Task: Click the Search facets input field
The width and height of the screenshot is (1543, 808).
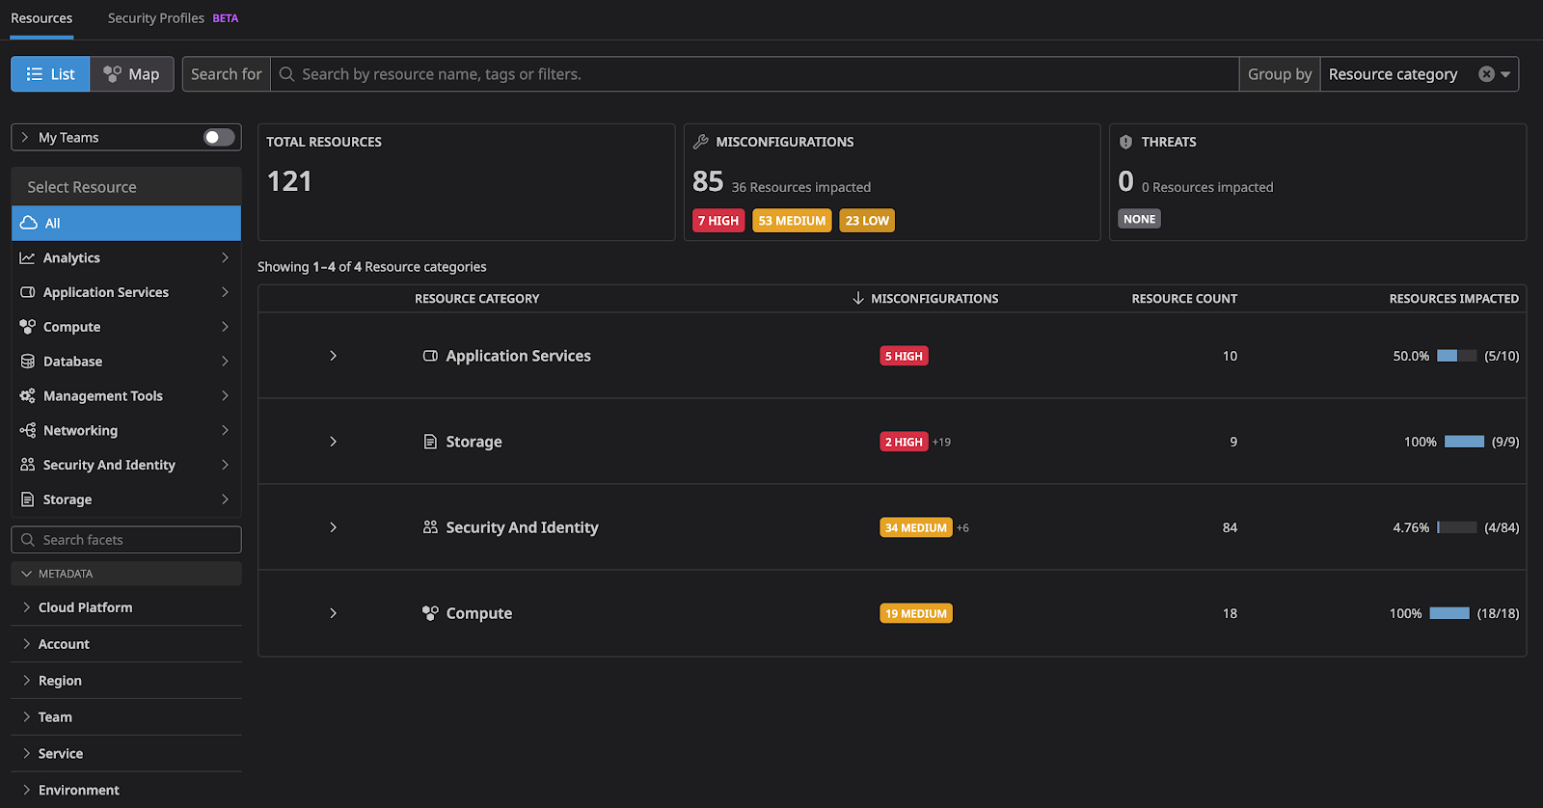Action: [126, 540]
